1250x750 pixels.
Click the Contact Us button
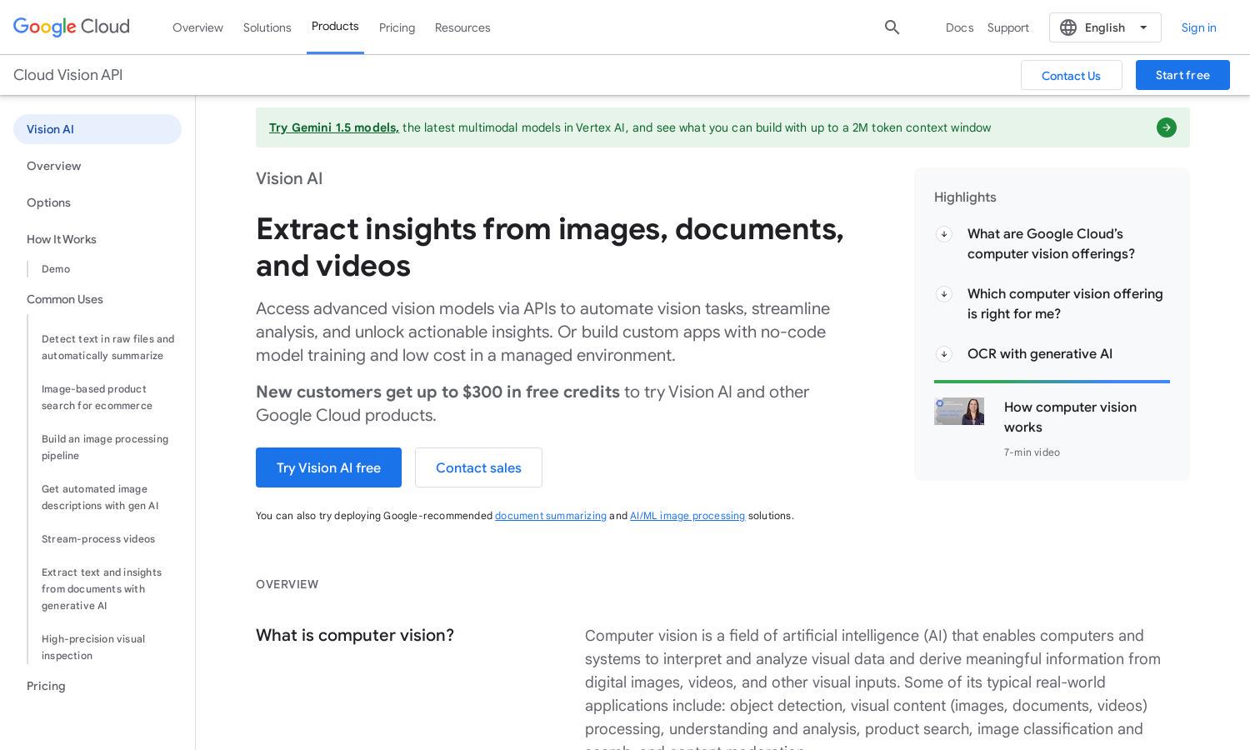(1071, 75)
